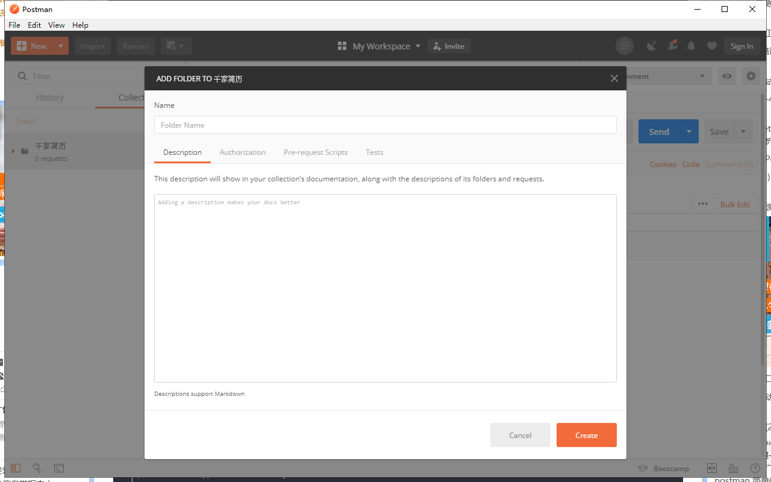Open the File menu
771x482 pixels.
14,25
